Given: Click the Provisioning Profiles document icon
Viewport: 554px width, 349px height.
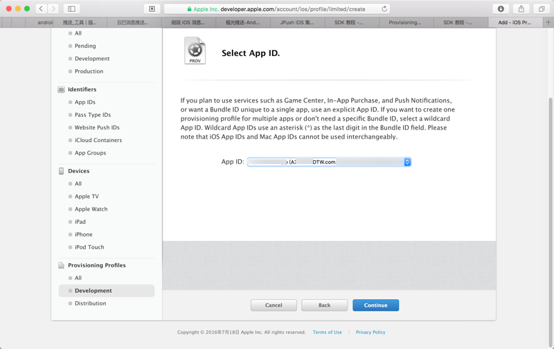Looking at the screenshot, I should point(61,265).
